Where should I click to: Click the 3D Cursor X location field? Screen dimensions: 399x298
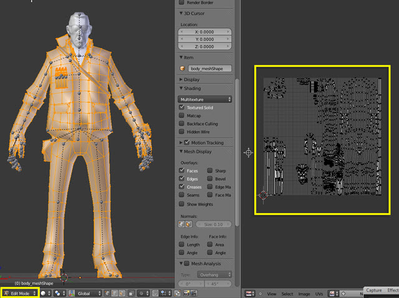tap(204, 31)
